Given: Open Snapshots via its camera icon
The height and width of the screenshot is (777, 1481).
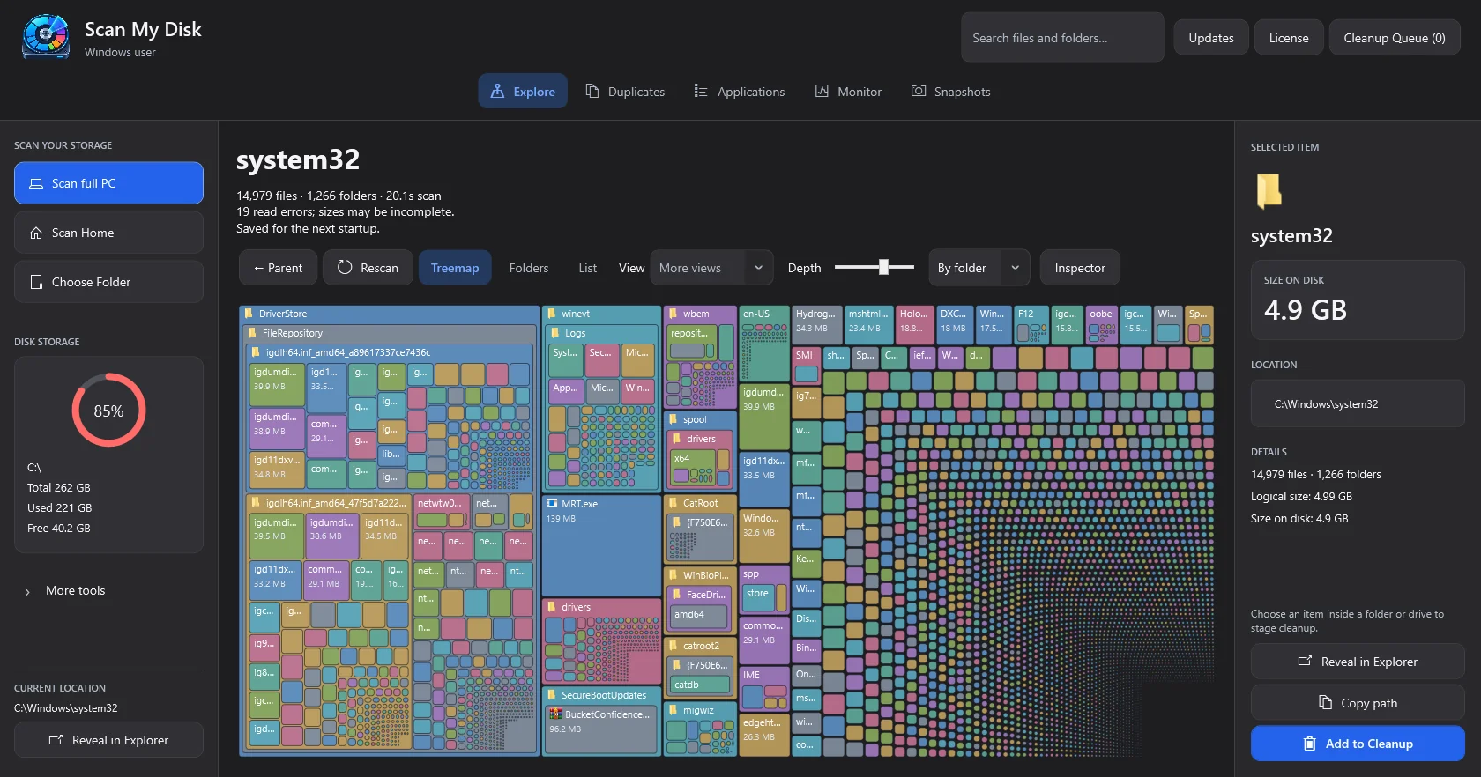Looking at the screenshot, I should [919, 91].
